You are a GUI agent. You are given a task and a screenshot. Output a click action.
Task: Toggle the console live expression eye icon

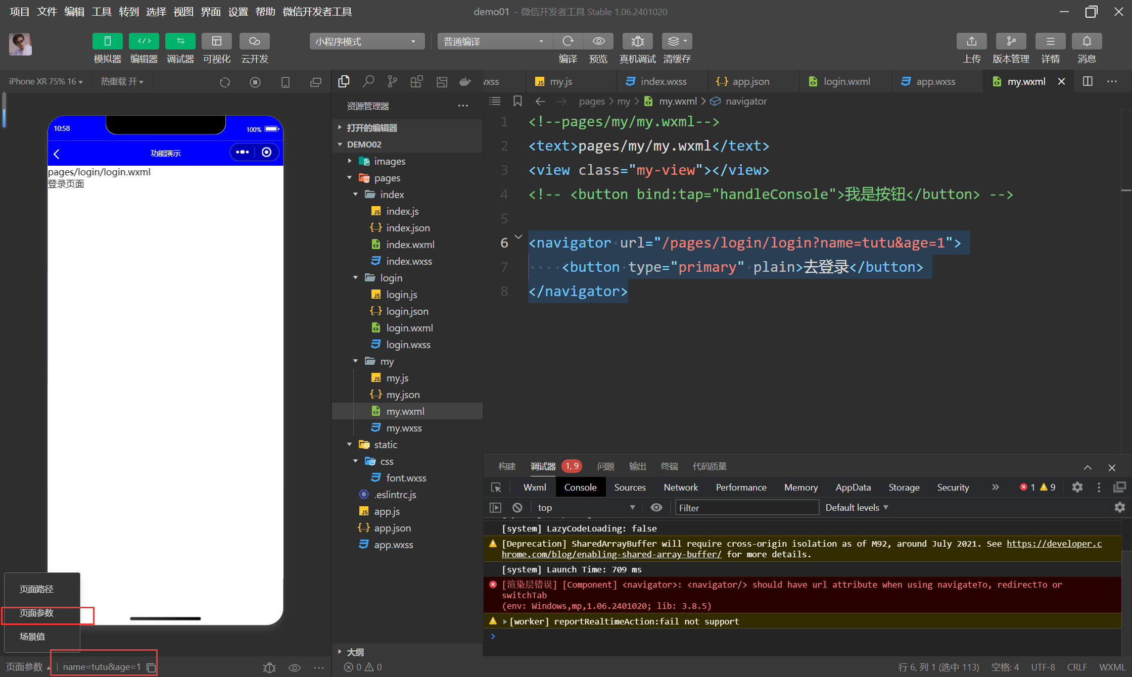656,507
